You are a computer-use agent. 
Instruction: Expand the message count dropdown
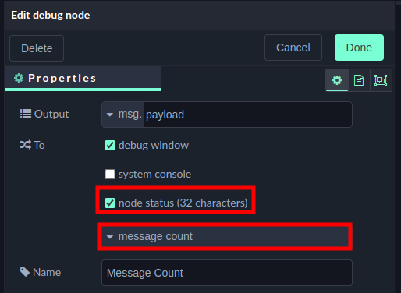click(225, 236)
